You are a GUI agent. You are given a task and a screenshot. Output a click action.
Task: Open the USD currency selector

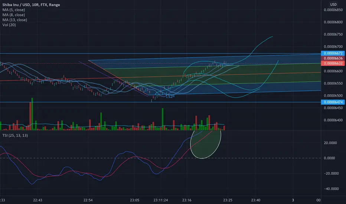point(333,4)
